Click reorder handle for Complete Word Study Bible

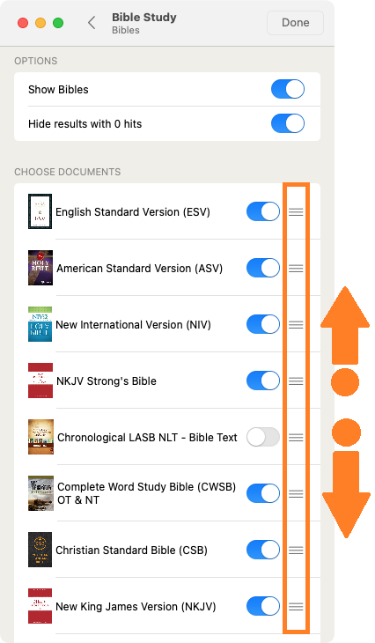click(296, 494)
